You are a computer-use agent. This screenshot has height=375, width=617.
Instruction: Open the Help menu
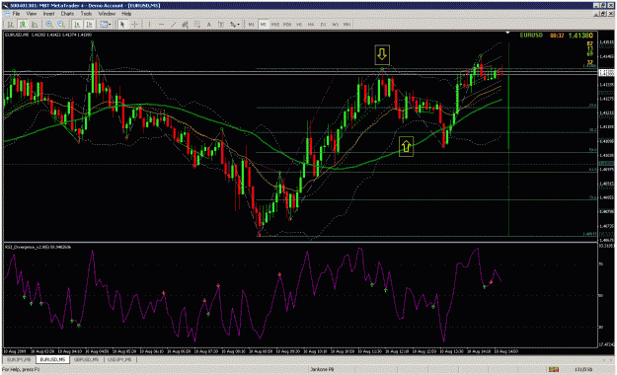[126, 14]
